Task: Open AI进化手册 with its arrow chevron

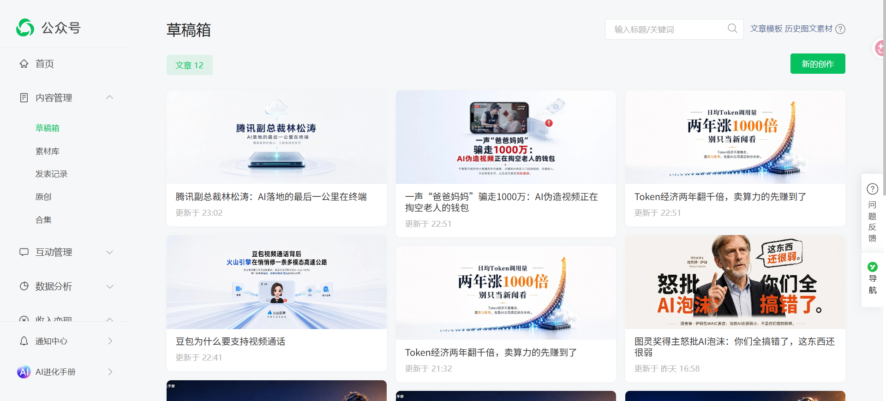Action: click(x=110, y=372)
